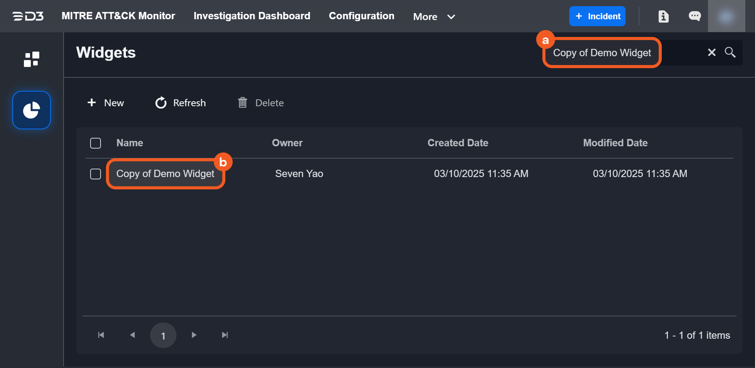Viewport: 755px width, 368px height.
Task: Expand the More dropdown menu
Action: pos(434,17)
